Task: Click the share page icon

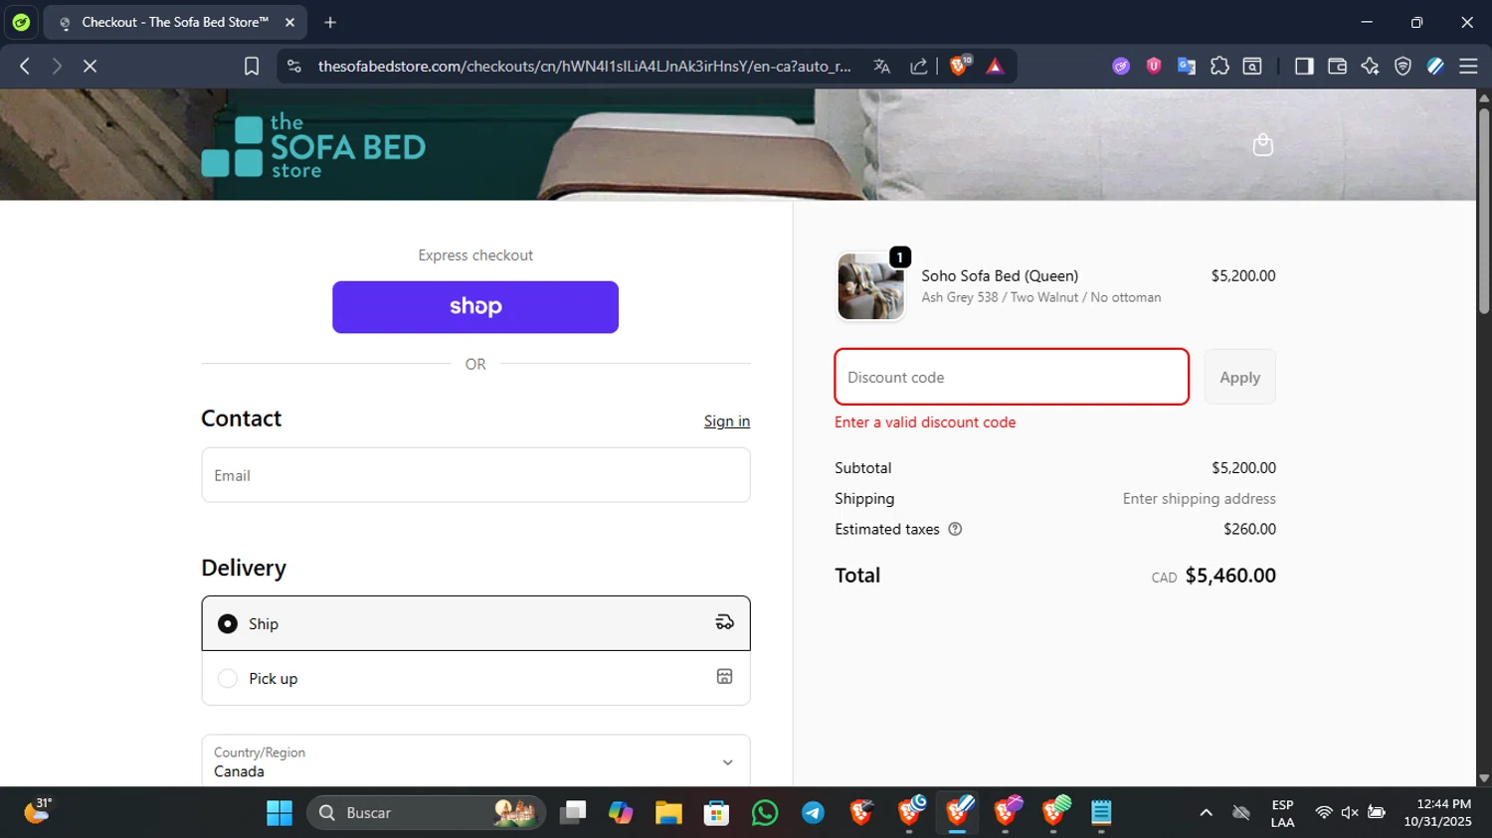Action: pos(919,66)
